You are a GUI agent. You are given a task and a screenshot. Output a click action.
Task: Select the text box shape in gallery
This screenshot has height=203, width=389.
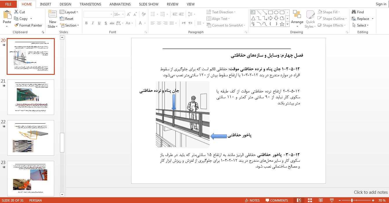click(253, 12)
